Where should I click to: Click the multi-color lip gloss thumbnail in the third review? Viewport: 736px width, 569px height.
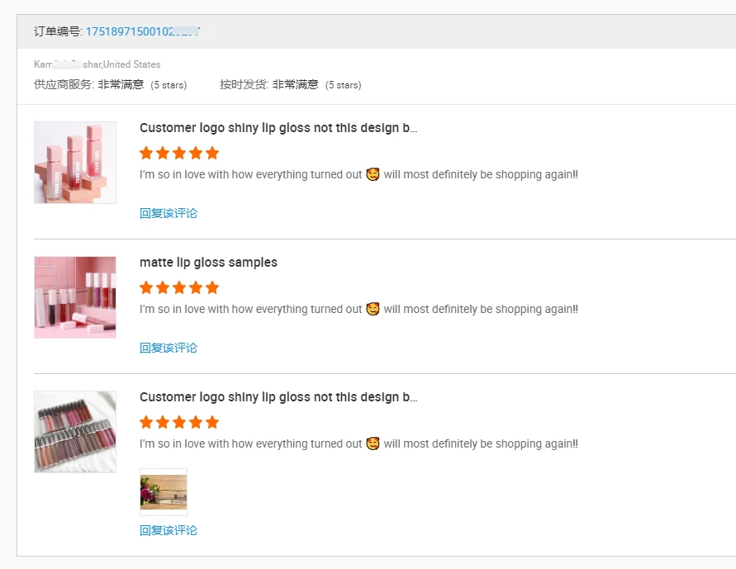75,431
